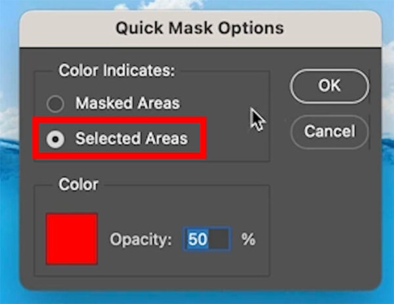Click the percent sign beside Opacity

(248, 239)
